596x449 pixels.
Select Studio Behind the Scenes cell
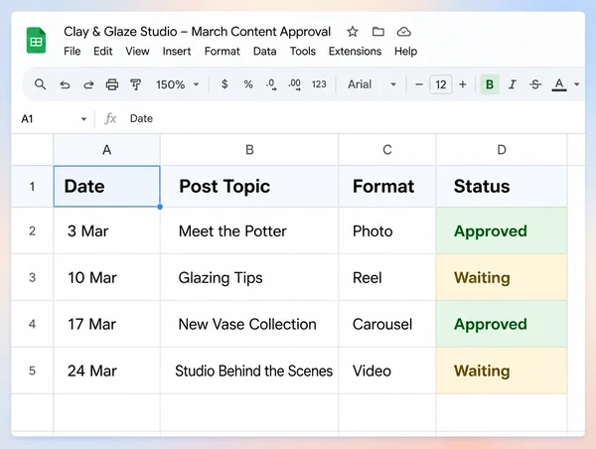[x=249, y=371]
